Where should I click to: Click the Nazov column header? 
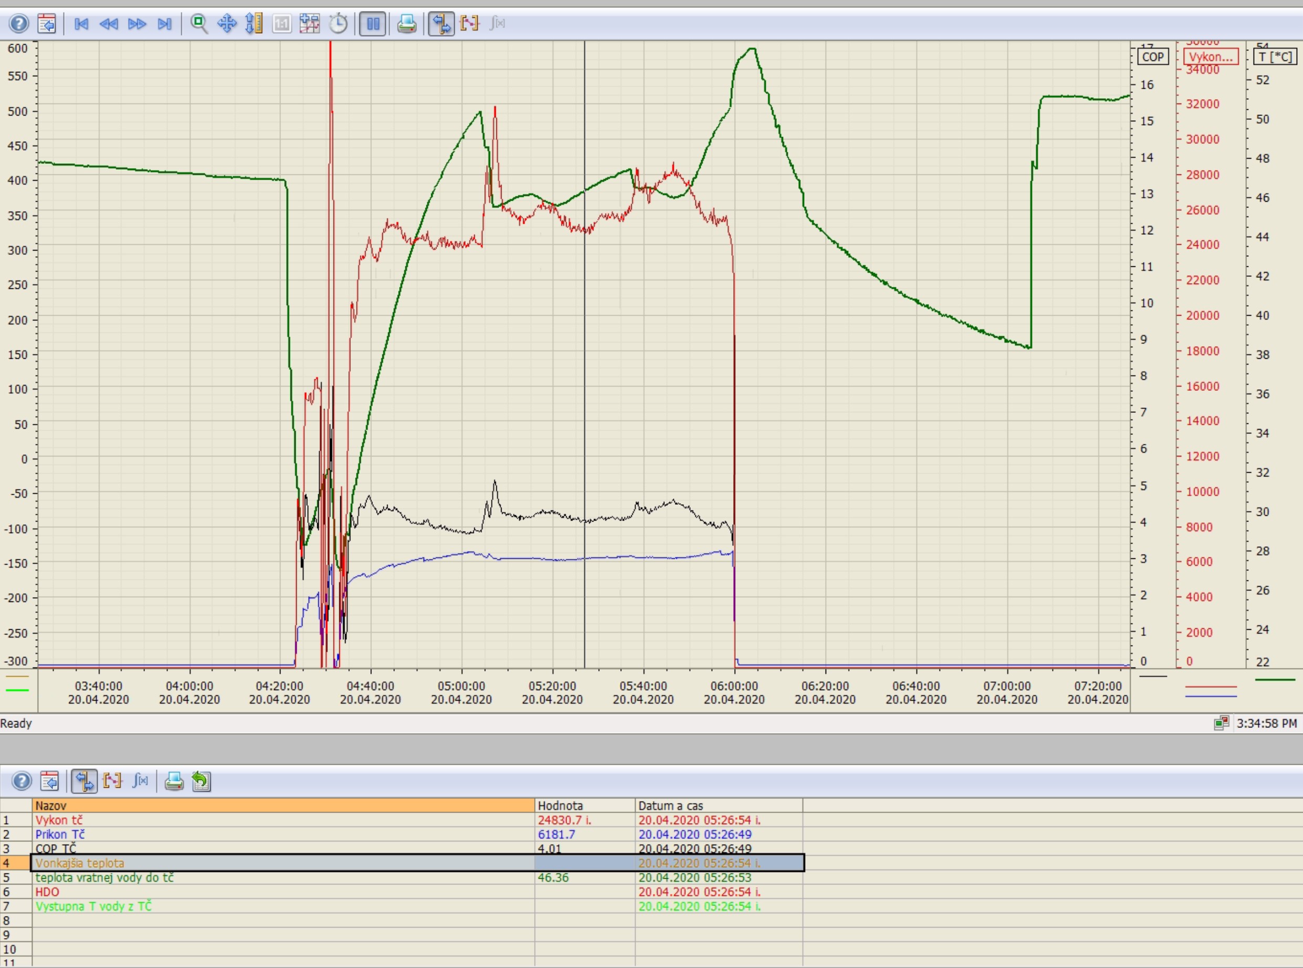tap(283, 806)
